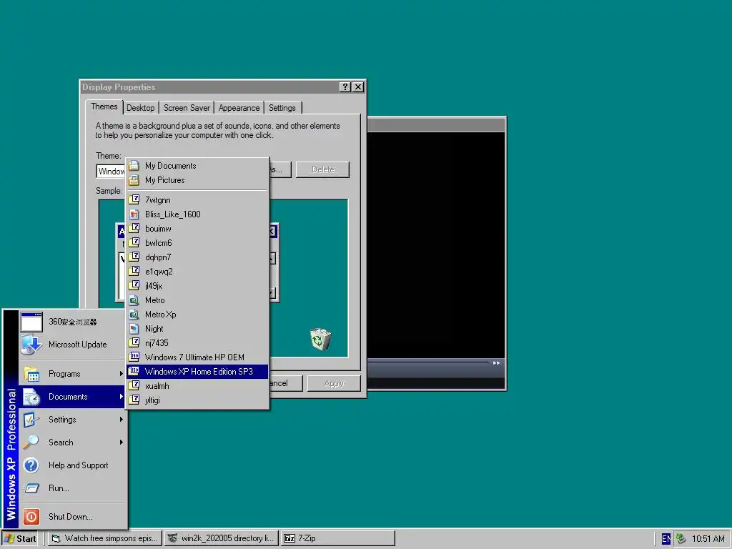
Task: Click the My Pictures folder icon
Action: coord(134,179)
